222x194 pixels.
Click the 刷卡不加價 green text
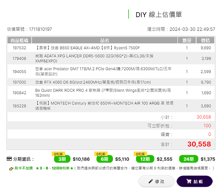click(x=24, y=168)
